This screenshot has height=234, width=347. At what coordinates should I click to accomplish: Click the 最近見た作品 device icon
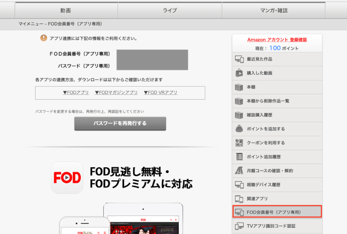pos(239,59)
